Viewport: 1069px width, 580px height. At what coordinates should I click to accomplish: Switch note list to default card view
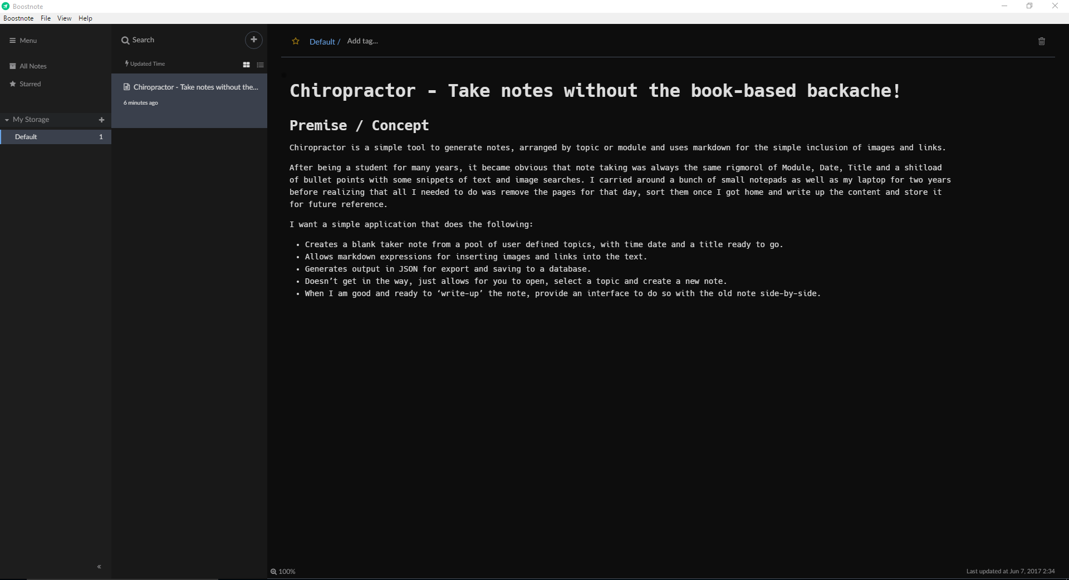(x=246, y=65)
